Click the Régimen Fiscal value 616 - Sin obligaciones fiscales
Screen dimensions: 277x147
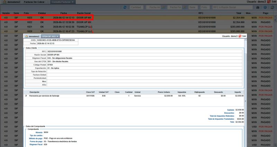(x=60, y=58)
